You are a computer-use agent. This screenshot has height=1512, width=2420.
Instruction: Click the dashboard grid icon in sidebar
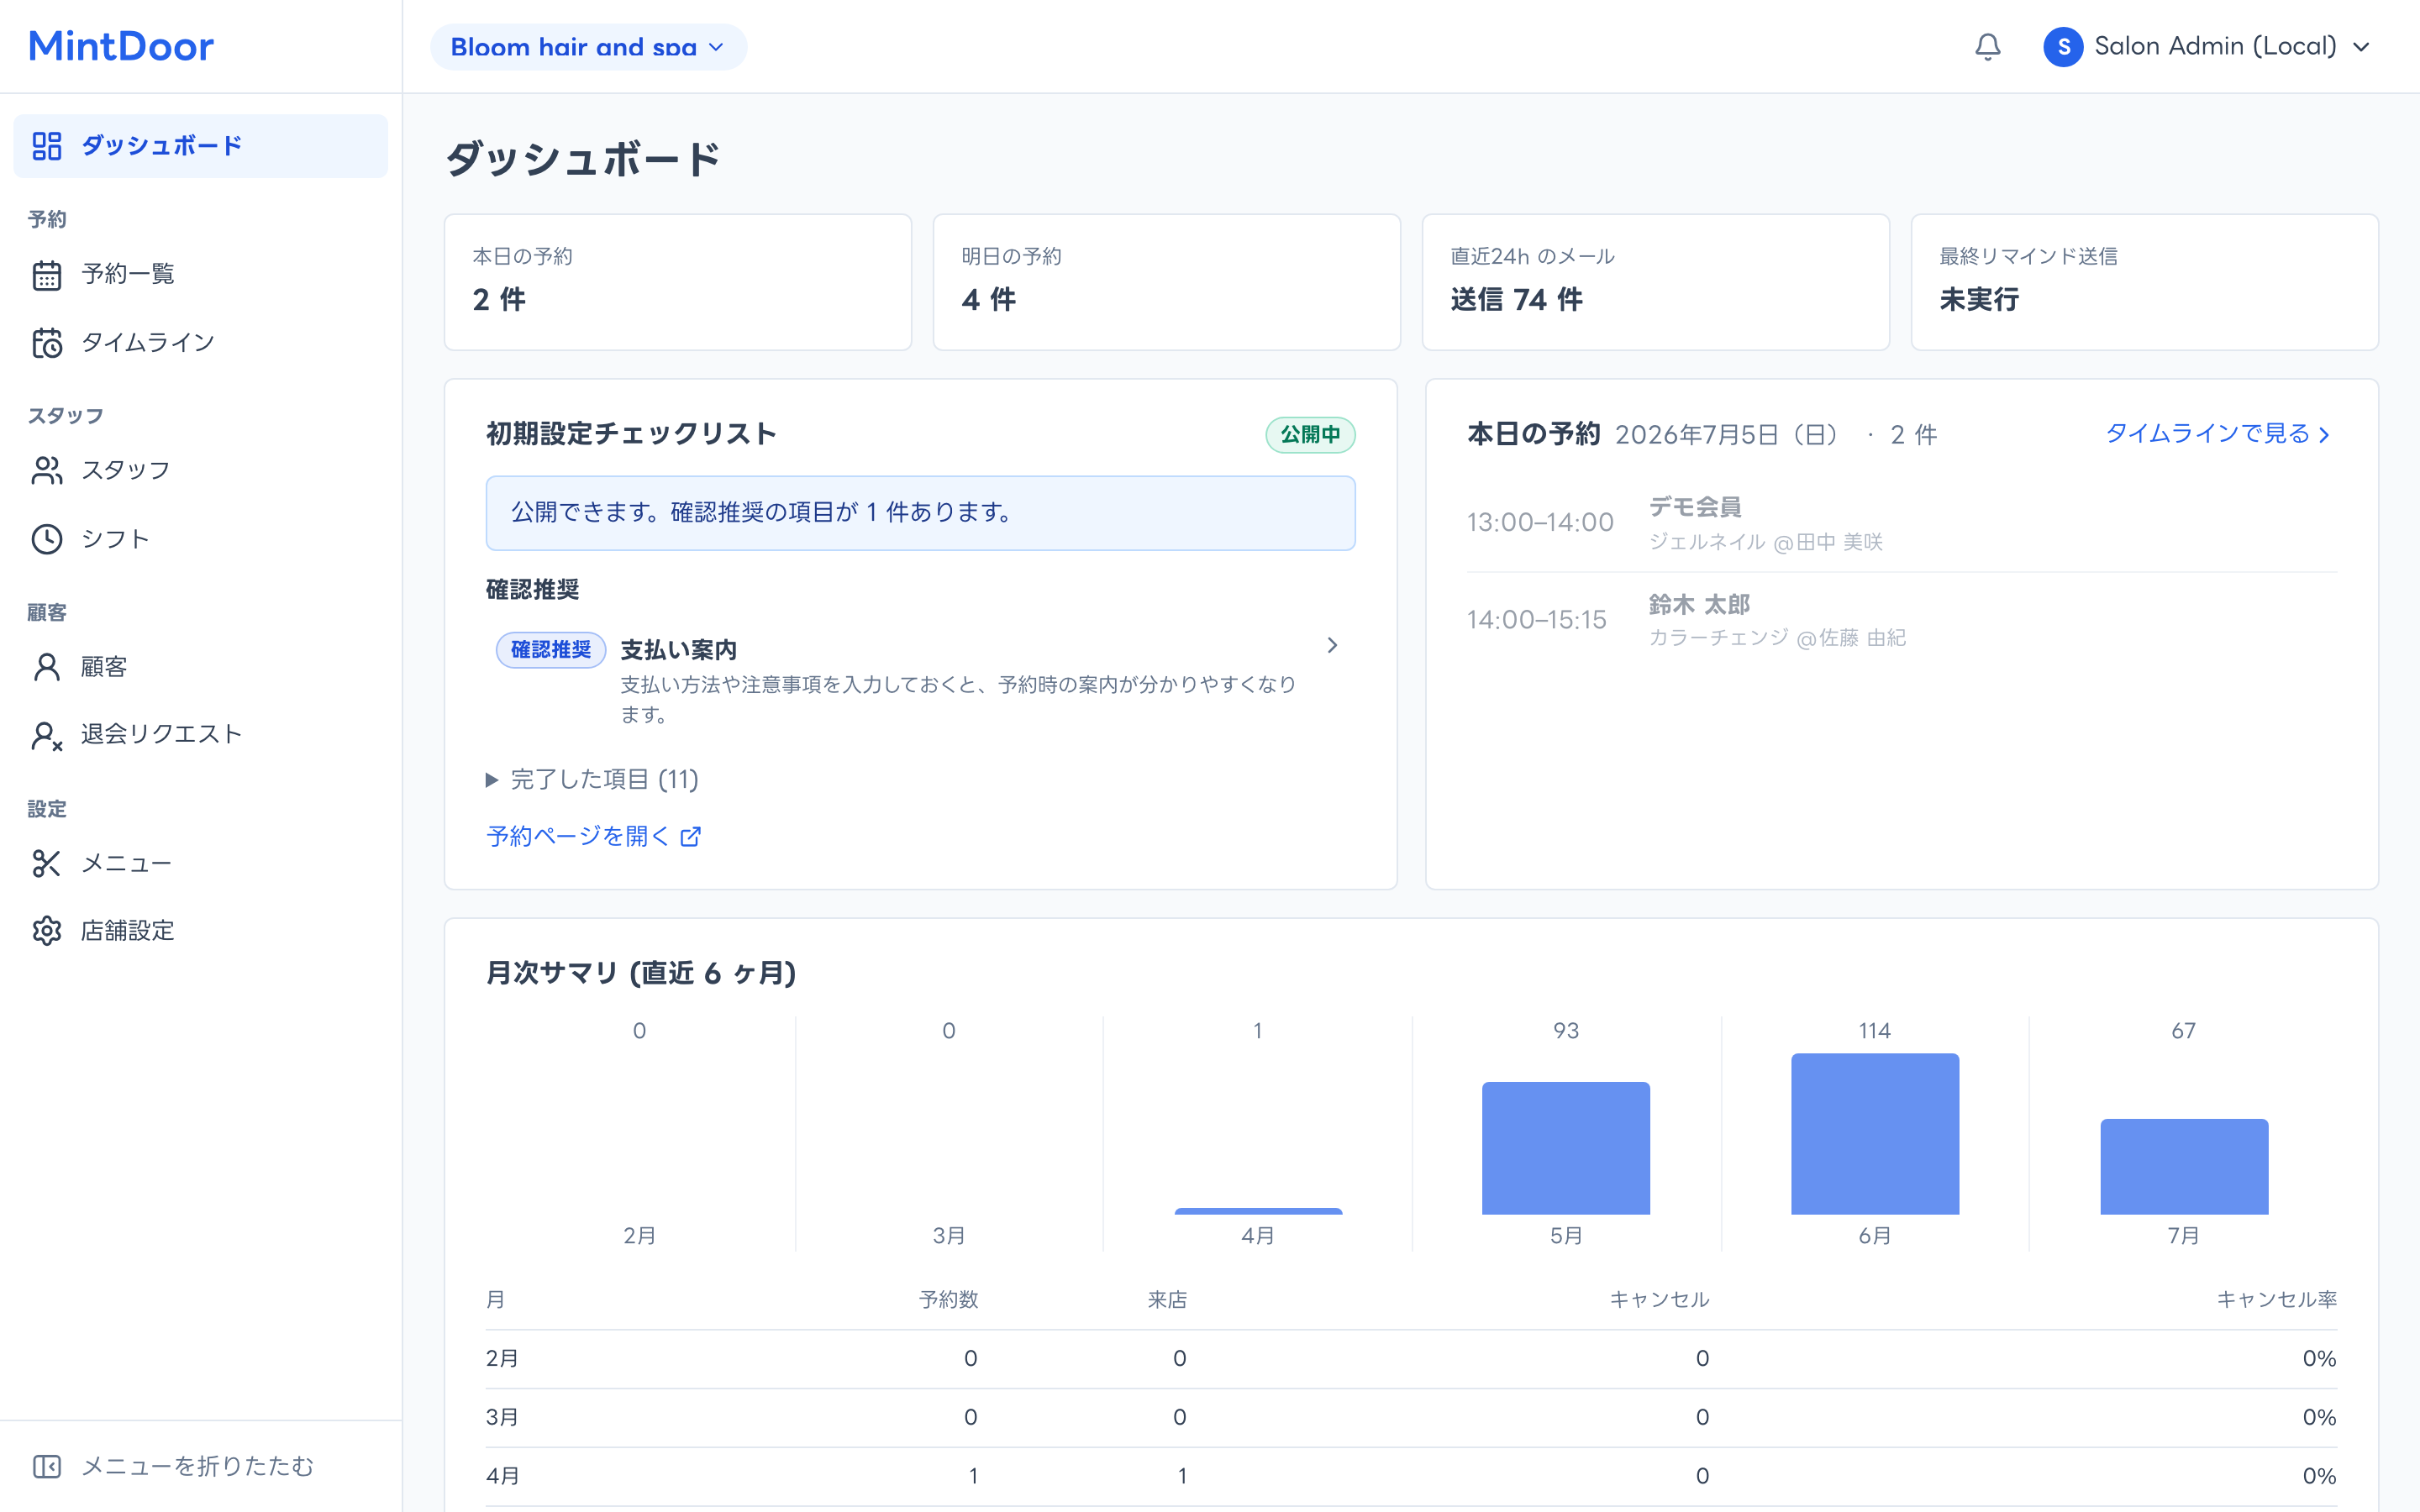coord(46,146)
